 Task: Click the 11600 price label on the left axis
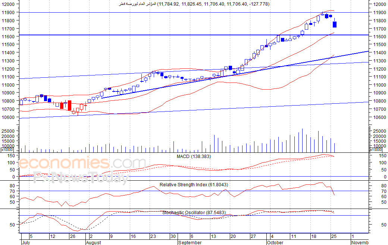click(8, 36)
